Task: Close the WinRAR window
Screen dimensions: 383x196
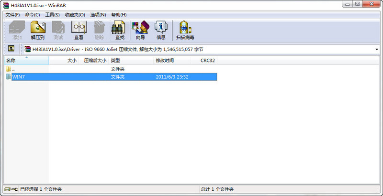Action: click(372, 4)
